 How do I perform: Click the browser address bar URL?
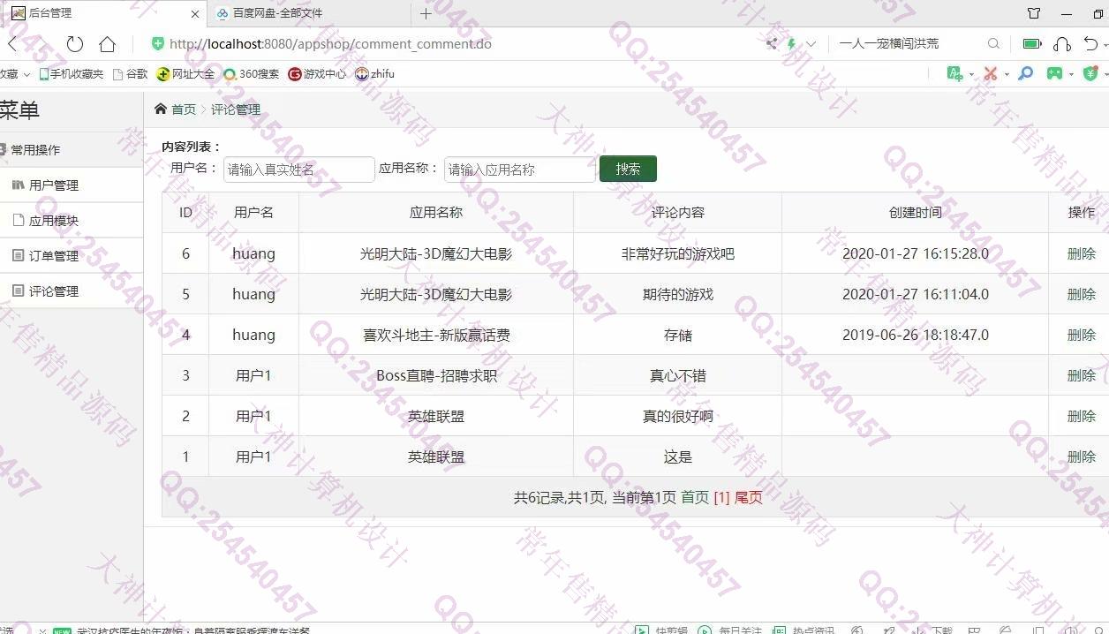tap(330, 44)
